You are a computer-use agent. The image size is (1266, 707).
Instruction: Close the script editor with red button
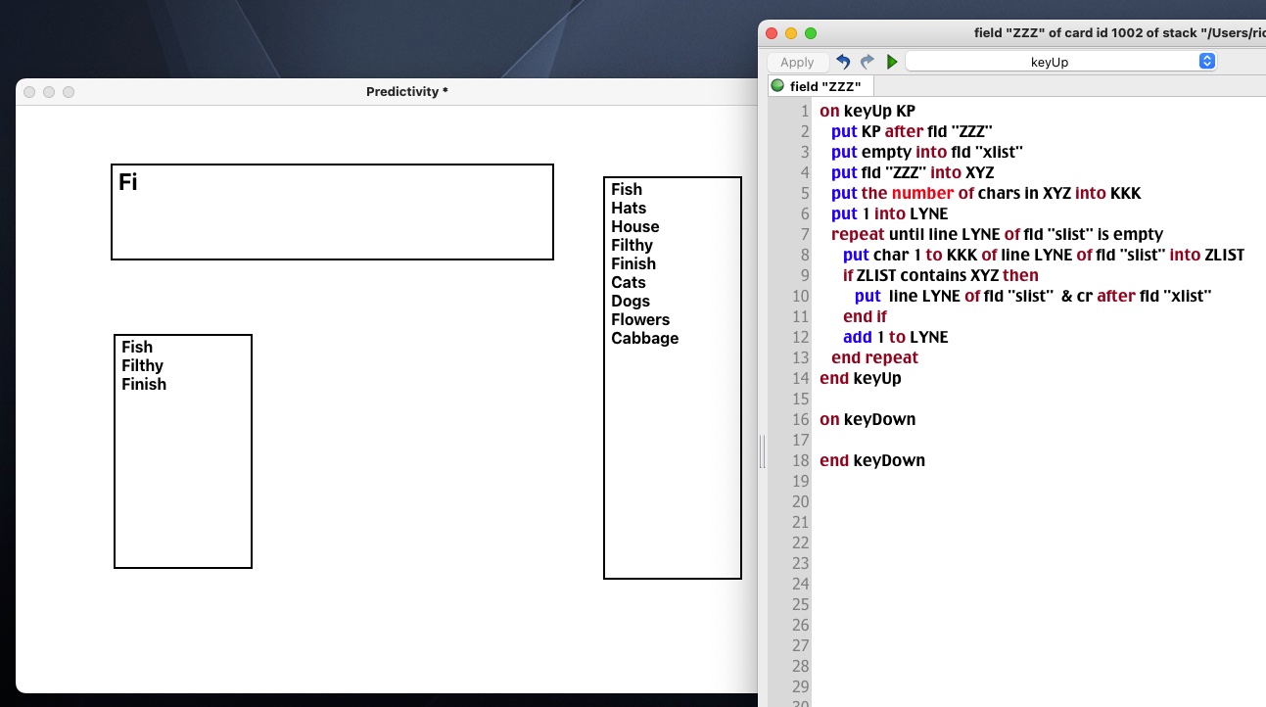click(772, 33)
